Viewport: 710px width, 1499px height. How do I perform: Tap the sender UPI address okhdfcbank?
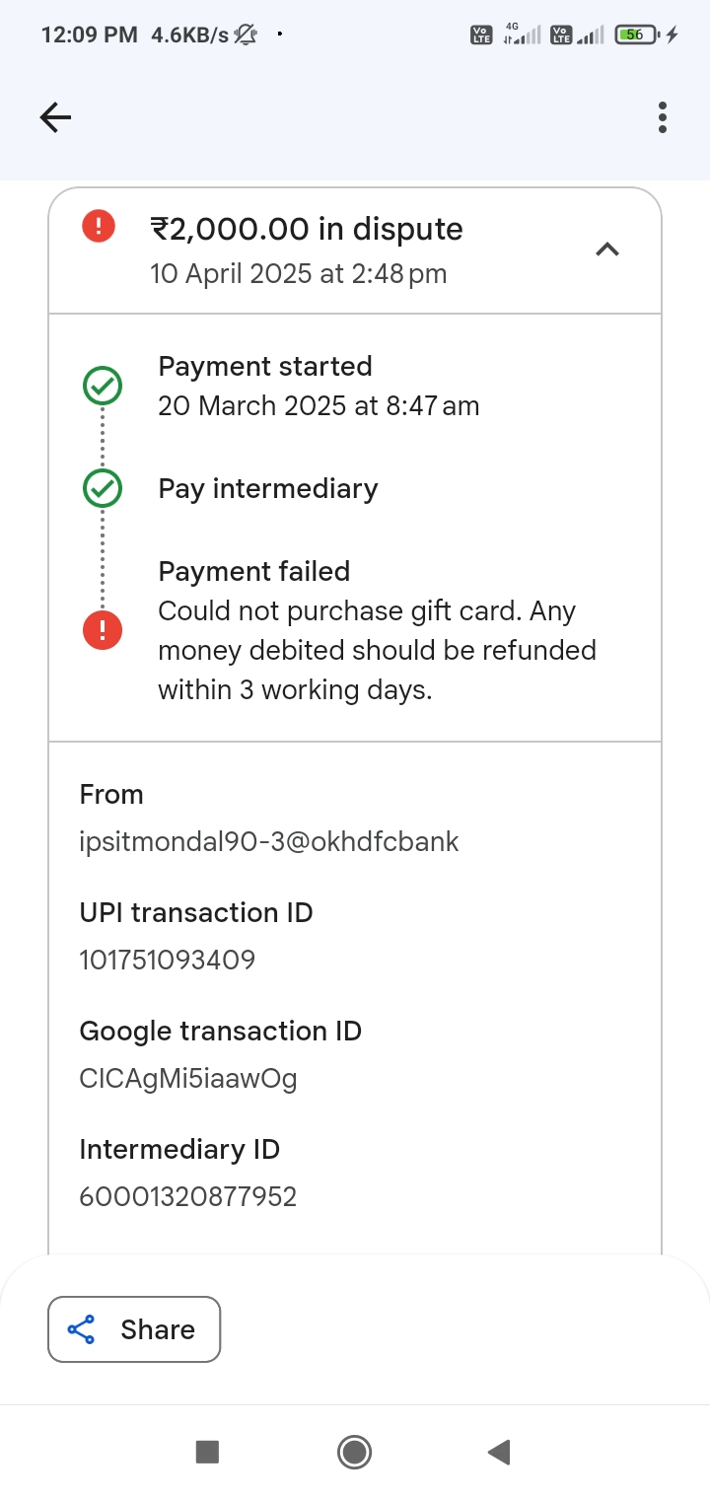coord(269,841)
